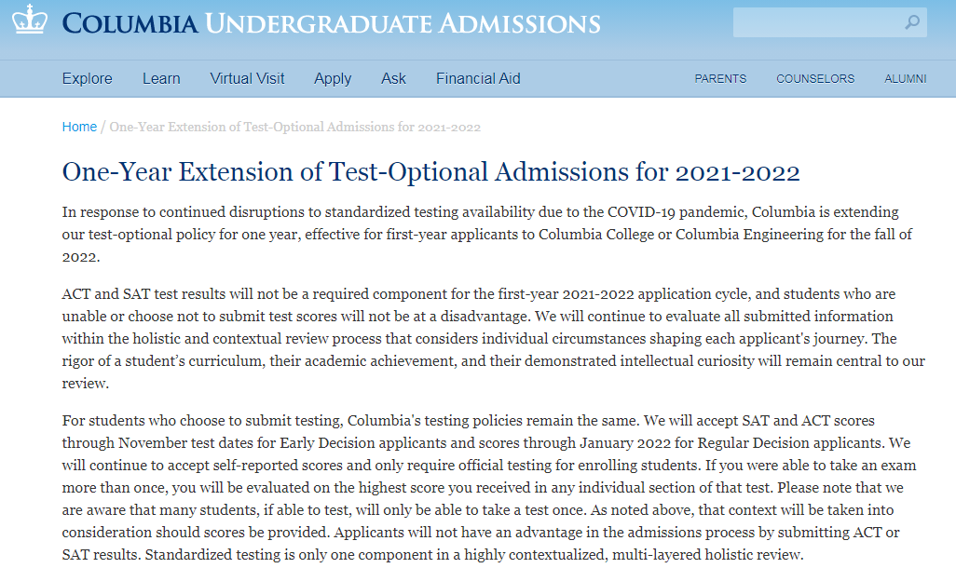Click Undergraduate Admissions in the site title
The width and height of the screenshot is (956, 568).
[x=403, y=23]
